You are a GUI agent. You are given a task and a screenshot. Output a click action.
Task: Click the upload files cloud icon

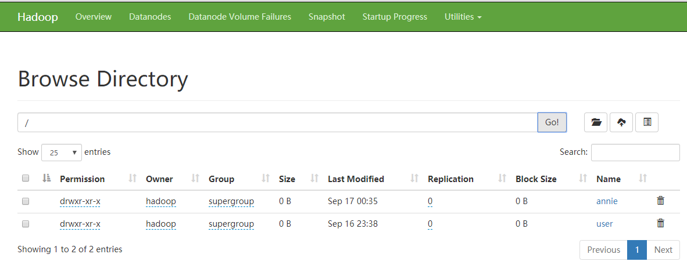click(621, 122)
